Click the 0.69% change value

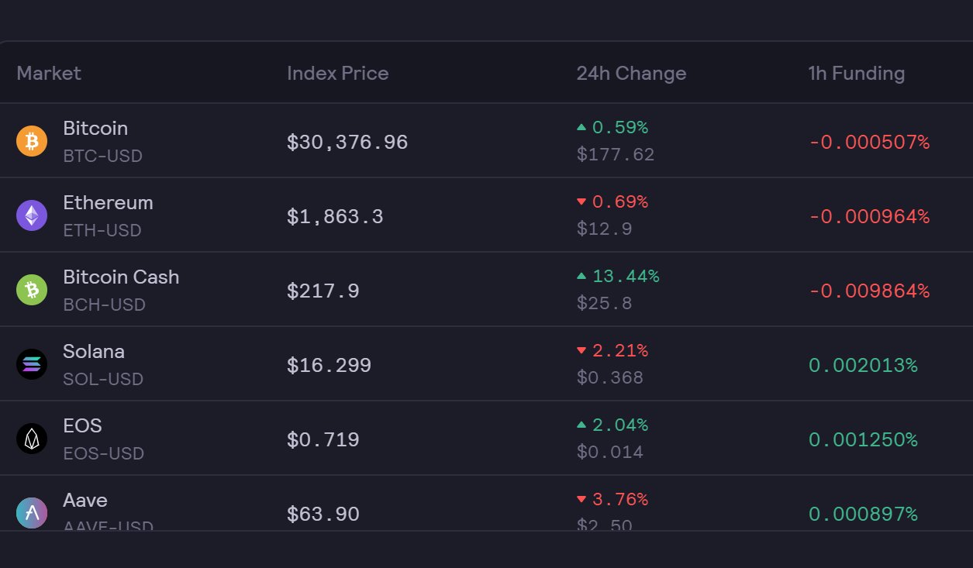[620, 202]
